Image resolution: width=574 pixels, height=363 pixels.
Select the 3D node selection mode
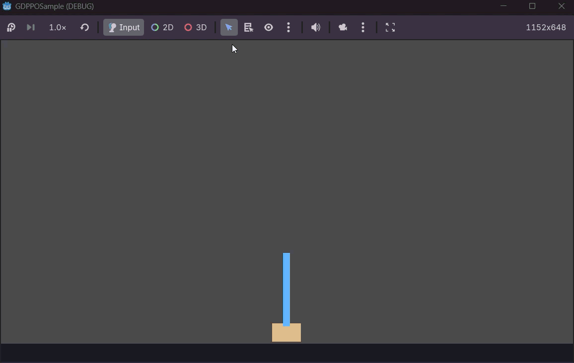click(x=196, y=27)
